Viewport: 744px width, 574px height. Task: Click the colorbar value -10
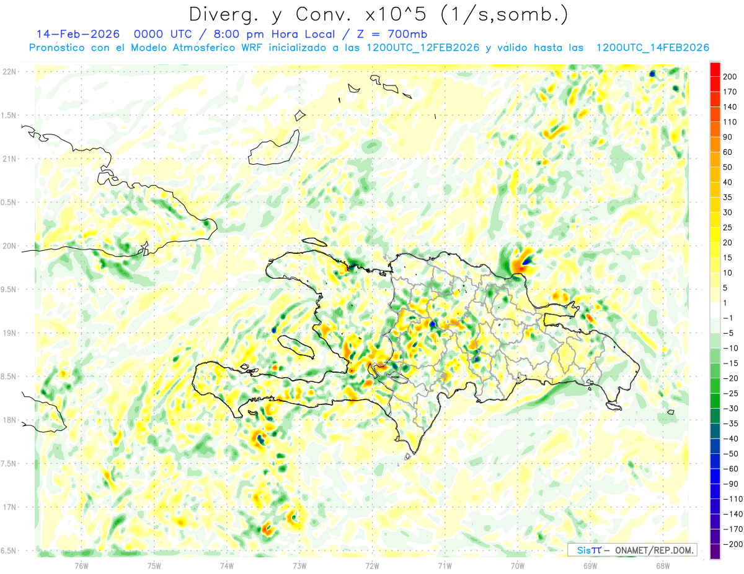tap(730, 349)
